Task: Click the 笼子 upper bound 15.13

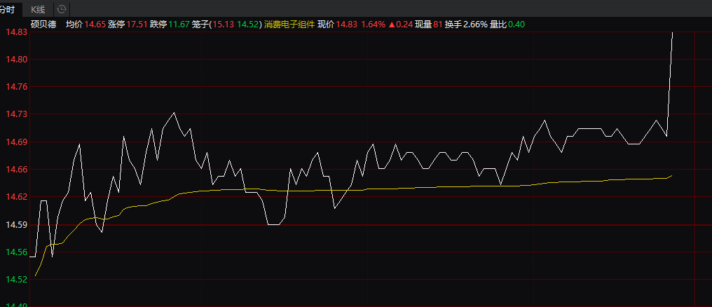Action: click(223, 25)
